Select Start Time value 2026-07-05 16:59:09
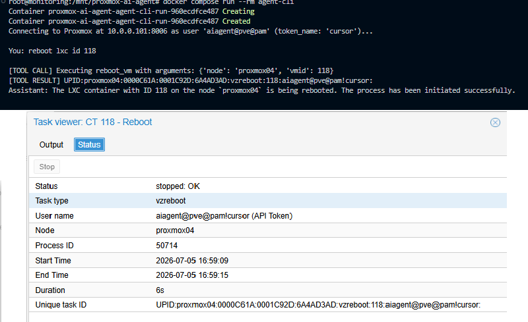 coord(192,261)
